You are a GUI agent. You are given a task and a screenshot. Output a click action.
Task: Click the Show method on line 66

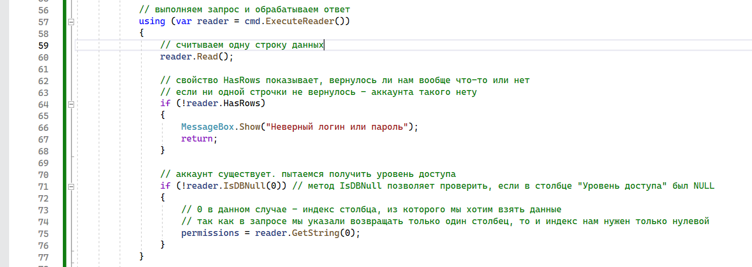(250, 128)
